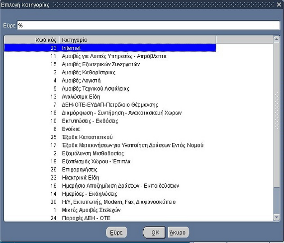Click the scrollbar up arrow
284x243 pixels.
click(277, 39)
